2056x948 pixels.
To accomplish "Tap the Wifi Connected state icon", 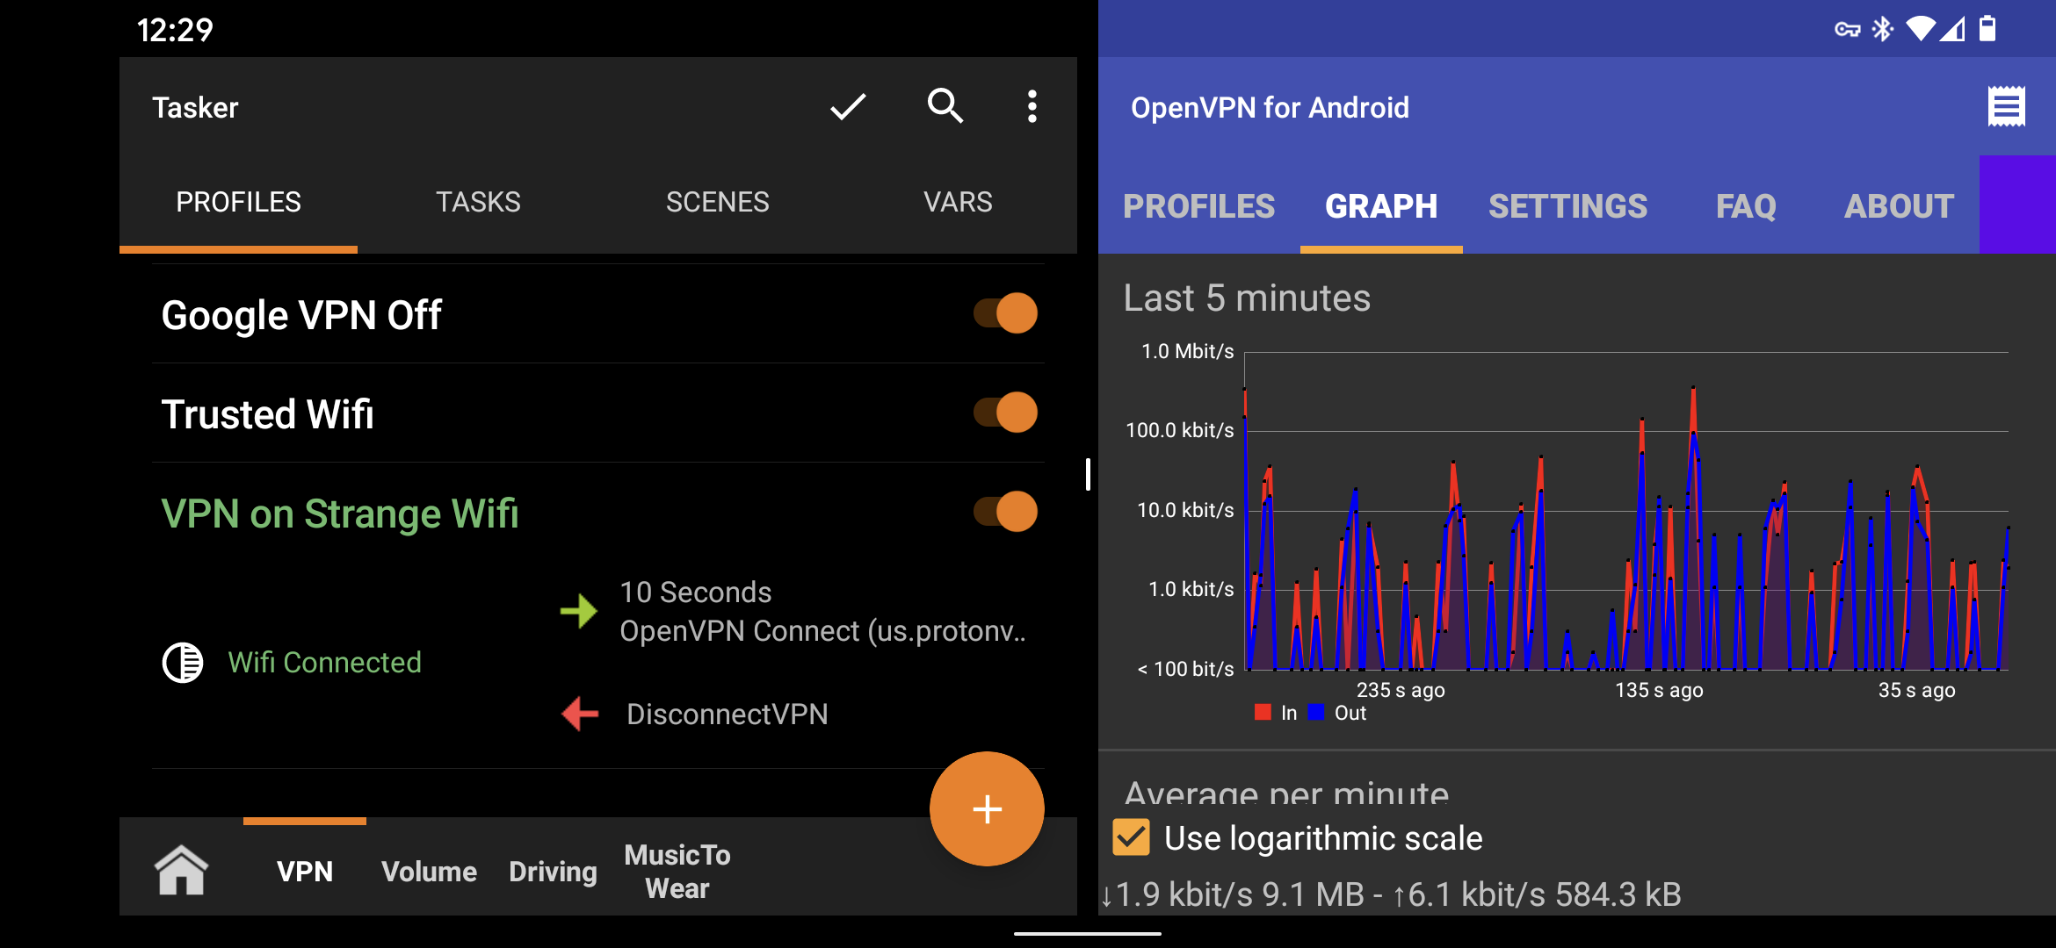I will 183,662.
